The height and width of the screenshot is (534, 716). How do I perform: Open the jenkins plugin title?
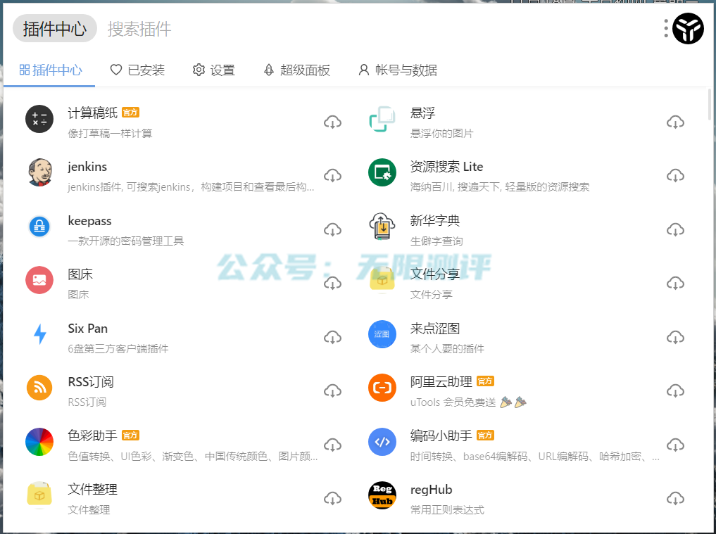point(87,167)
